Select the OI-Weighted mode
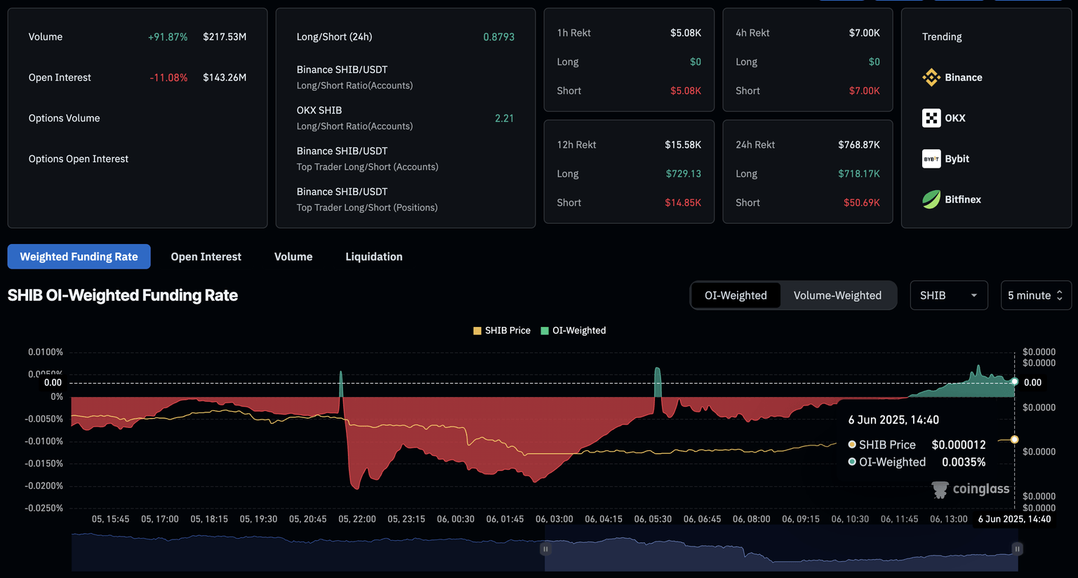The width and height of the screenshot is (1078, 578). [x=736, y=295]
